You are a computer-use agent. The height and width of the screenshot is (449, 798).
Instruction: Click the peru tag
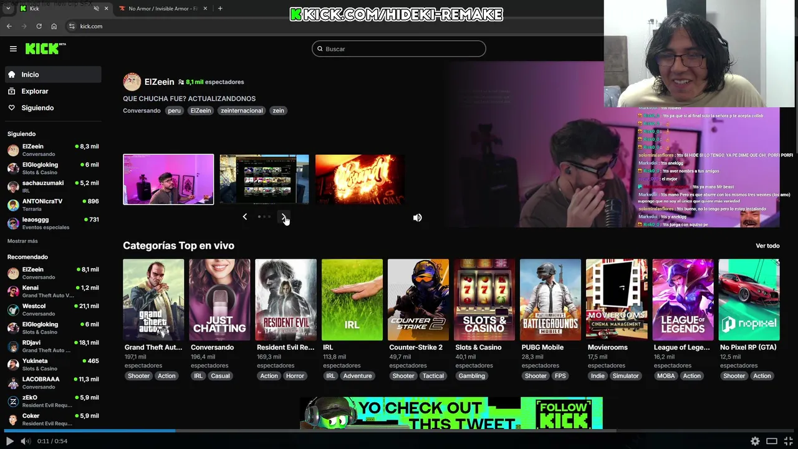(x=174, y=110)
